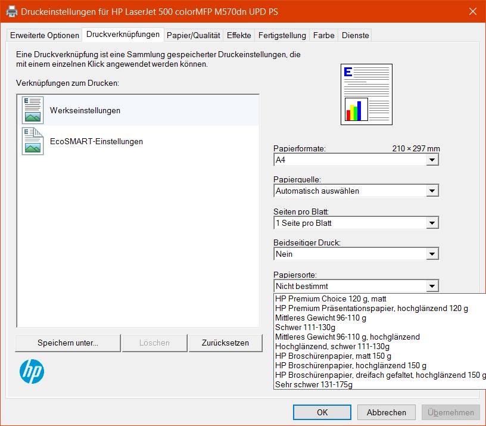Expand Seiten pro Blatt dropdown arrow
Viewport: 486px width, 426px height.
[x=432, y=223]
